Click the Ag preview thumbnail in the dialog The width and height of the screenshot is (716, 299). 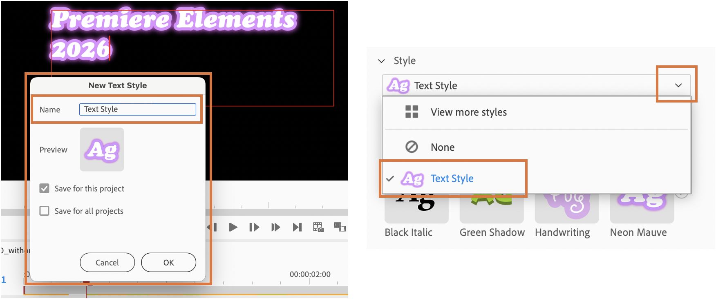point(102,149)
